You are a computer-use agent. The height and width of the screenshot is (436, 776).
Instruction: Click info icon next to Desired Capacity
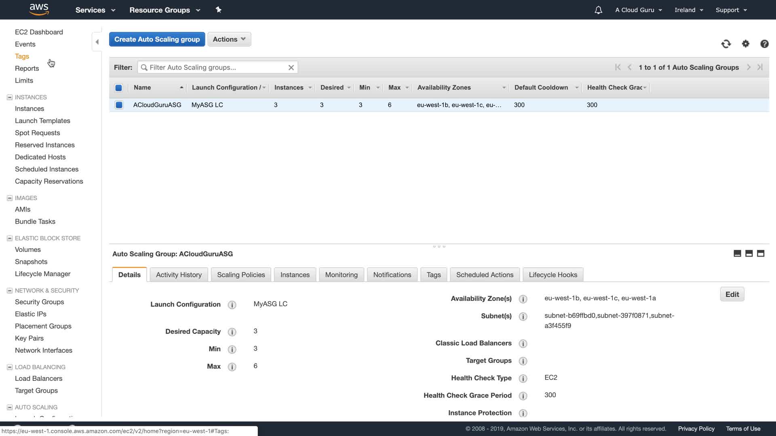coord(232,332)
